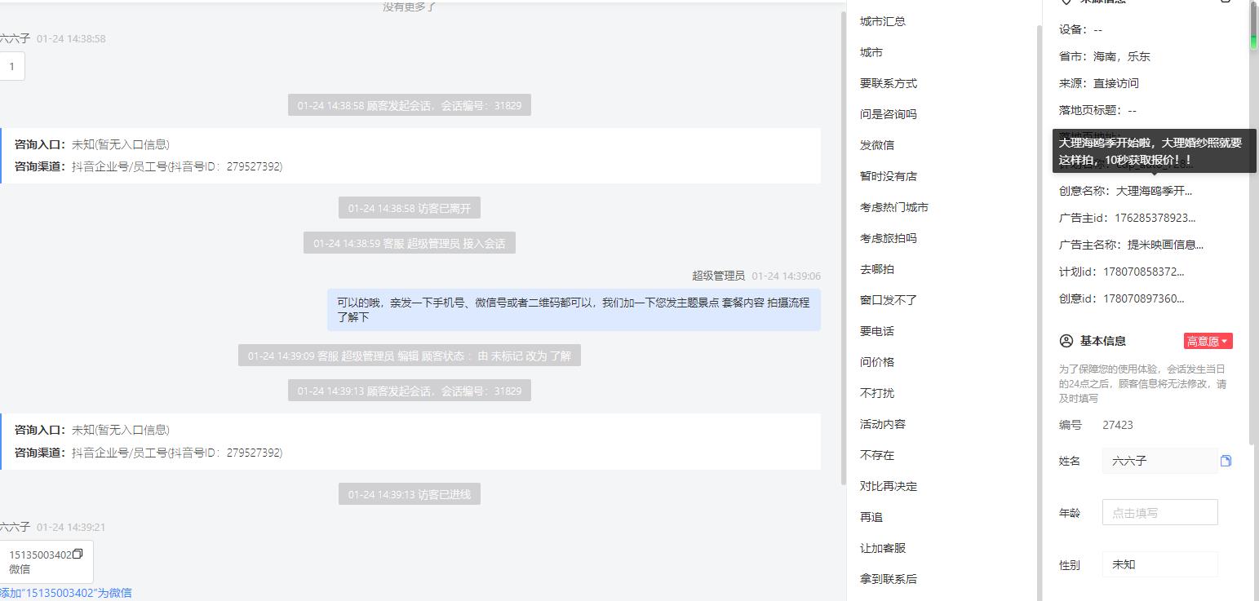Screen dimensions: 1259x601
Task: Click the 年龄 input field
Action: (x=1159, y=513)
